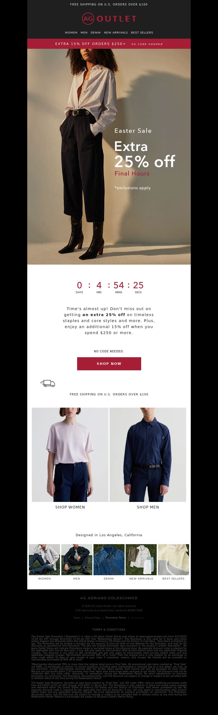Open the Denim jacket category thumbnail
The image size is (218, 715).
point(109,560)
